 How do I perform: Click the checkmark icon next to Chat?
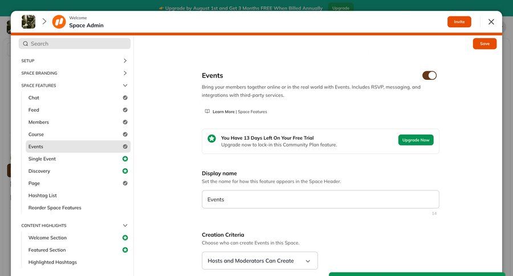(125, 98)
